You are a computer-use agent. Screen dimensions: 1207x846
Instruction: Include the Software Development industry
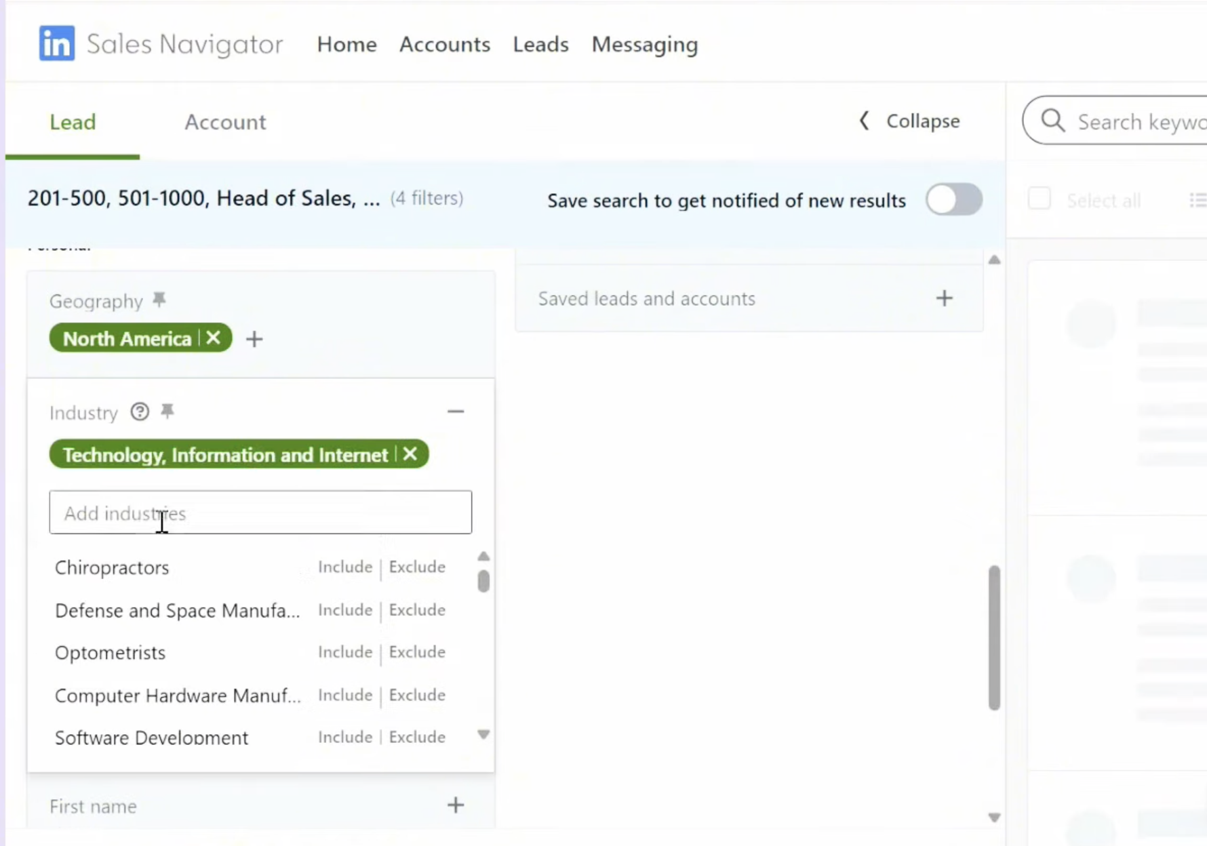pos(345,737)
